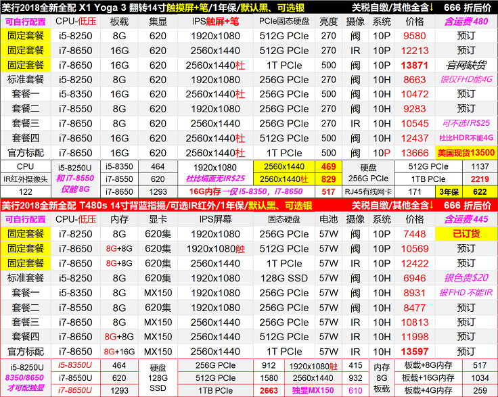Click the price cell 12422
Image resolution: width=498 pixels, height=397 pixels.
pyautogui.click(x=415, y=263)
